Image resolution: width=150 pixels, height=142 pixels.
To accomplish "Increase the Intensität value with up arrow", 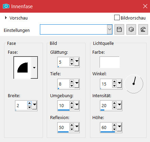I will [114, 103].
